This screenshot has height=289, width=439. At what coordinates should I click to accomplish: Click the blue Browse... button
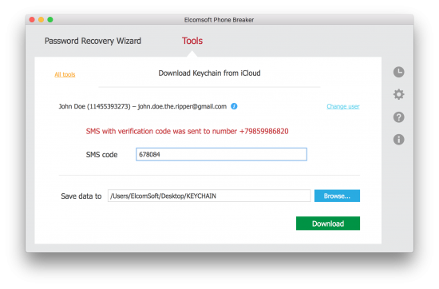point(337,196)
